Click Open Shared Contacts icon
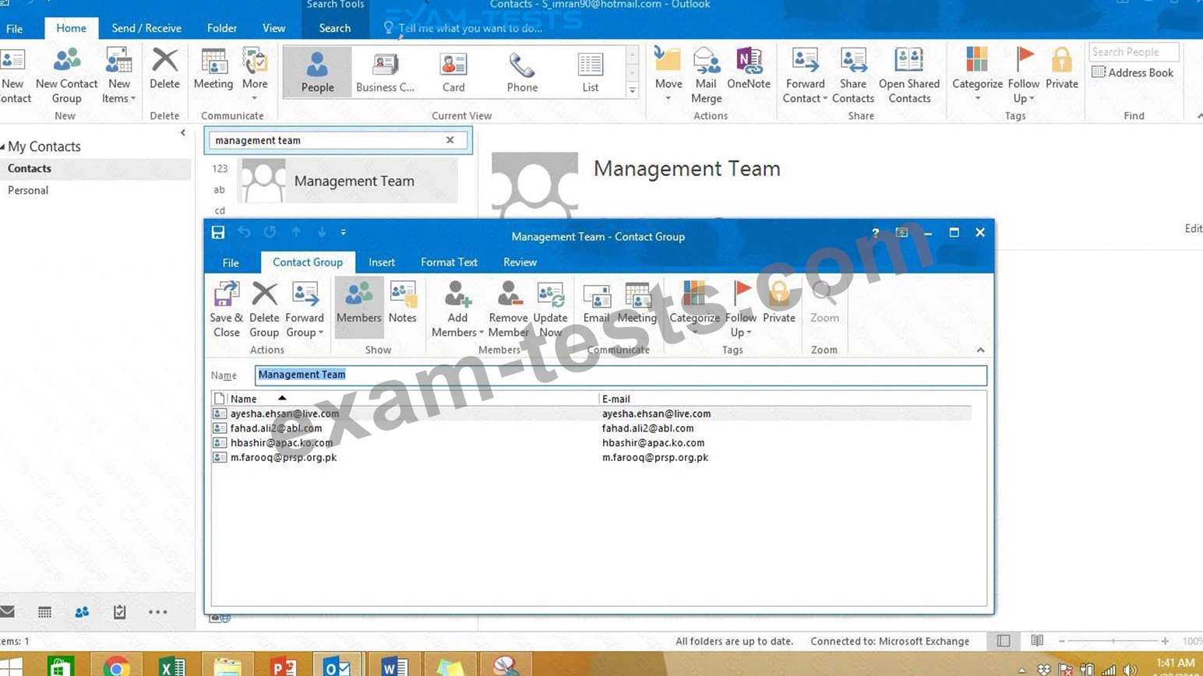The height and width of the screenshot is (676, 1203). click(909, 76)
